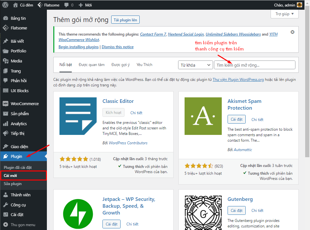Click the plus icon for Mới
Image resolution: width=310 pixels, height=230 pixels.
coord(81,5)
